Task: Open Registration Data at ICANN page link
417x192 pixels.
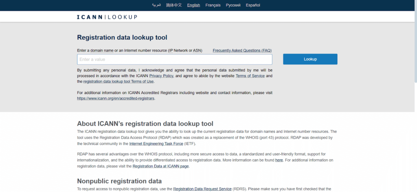Action: click(x=160, y=166)
